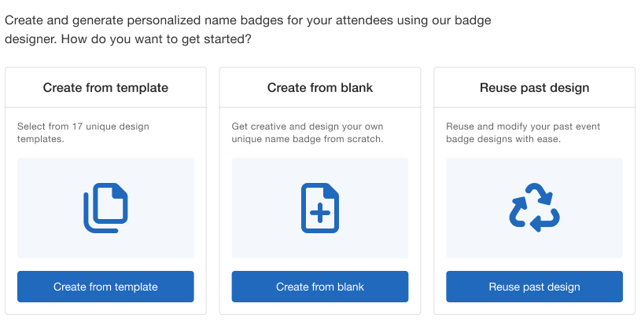Click the 17 unique design templates description
The image size is (641, 329).
pyautogui.click(x=83, y=132)
